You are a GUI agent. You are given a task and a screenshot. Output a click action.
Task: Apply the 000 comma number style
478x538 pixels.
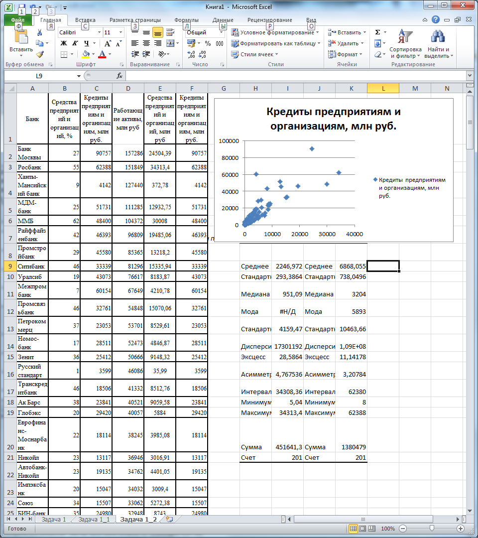coord(220,43)
